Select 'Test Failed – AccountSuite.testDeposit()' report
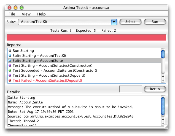The image size is (175, 136). (85, 80)
